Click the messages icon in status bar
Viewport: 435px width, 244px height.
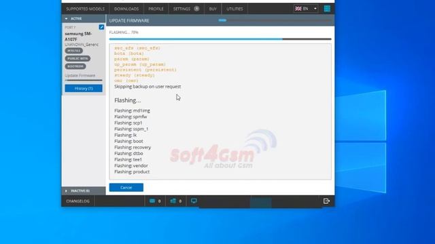(x=152, y=201)
